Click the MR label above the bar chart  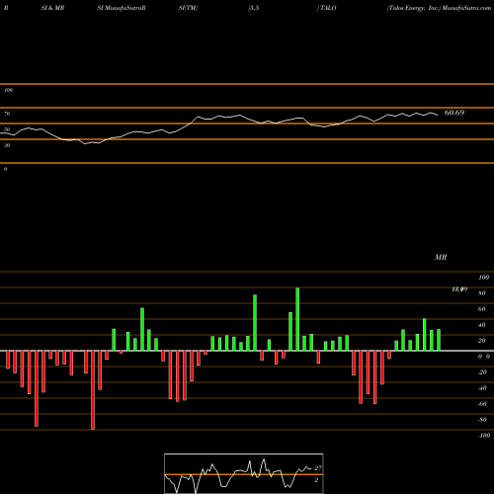point(441,257)
